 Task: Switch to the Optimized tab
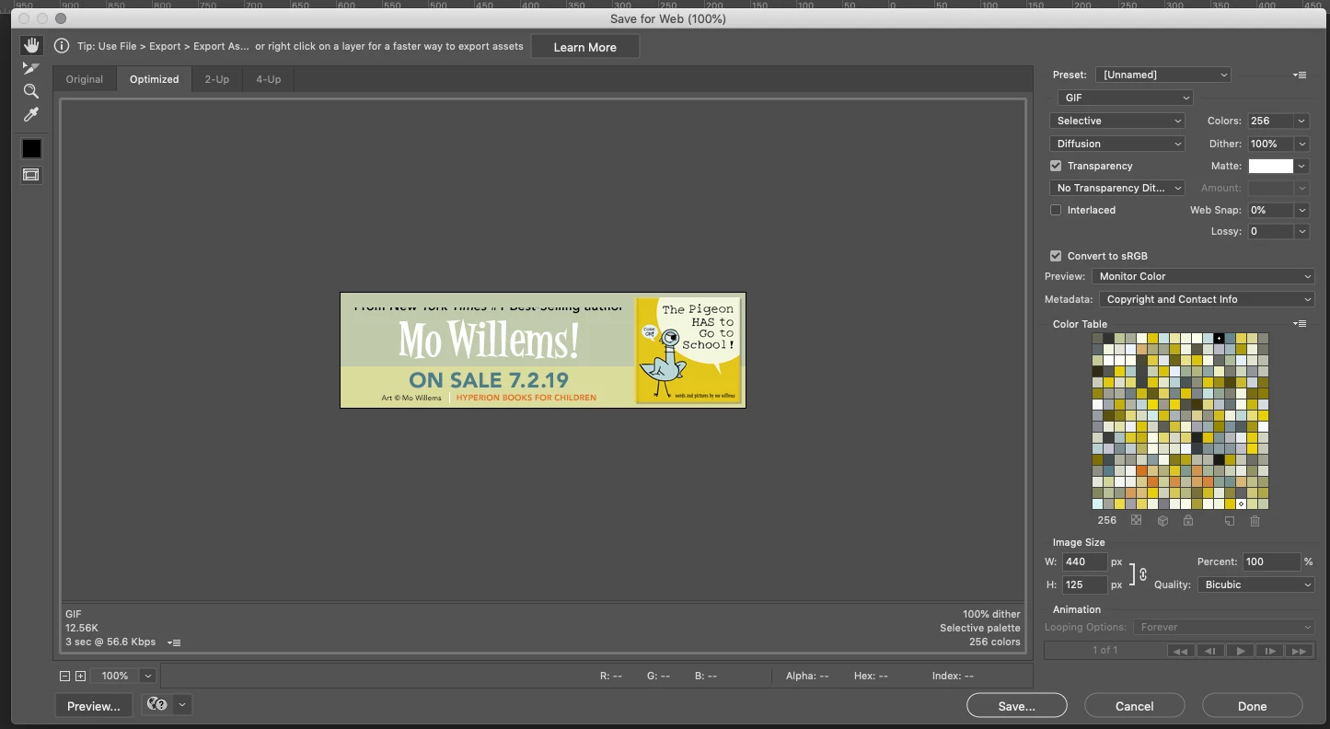[x=155, y=79]
